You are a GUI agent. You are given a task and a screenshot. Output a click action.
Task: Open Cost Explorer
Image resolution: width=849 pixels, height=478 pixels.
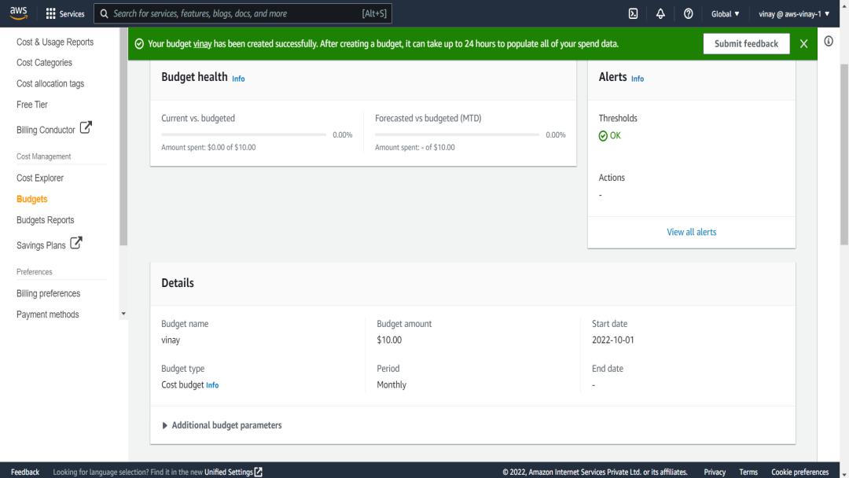coord(39,178)
